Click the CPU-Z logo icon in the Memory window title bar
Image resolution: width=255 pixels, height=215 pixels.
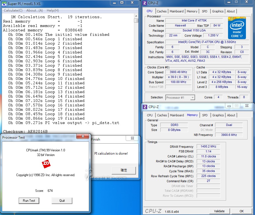(x=145, y=107)
